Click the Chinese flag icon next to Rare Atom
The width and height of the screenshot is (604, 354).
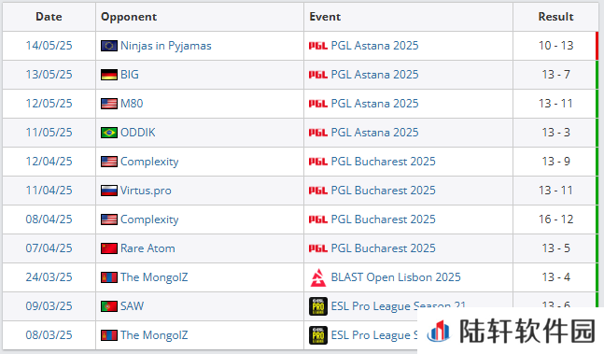click(x=109, y=248)
